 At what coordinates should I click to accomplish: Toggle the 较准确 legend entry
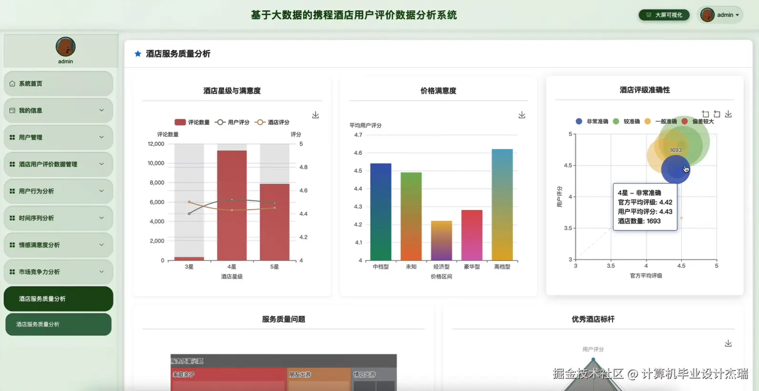626,122
